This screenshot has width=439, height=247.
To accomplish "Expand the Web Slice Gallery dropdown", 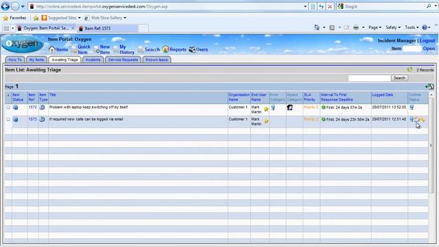I will 125,18.
